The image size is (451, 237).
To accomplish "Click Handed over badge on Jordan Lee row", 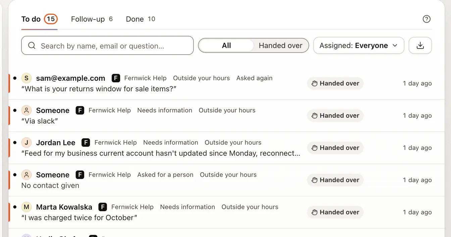I will (x=335, y=148).
